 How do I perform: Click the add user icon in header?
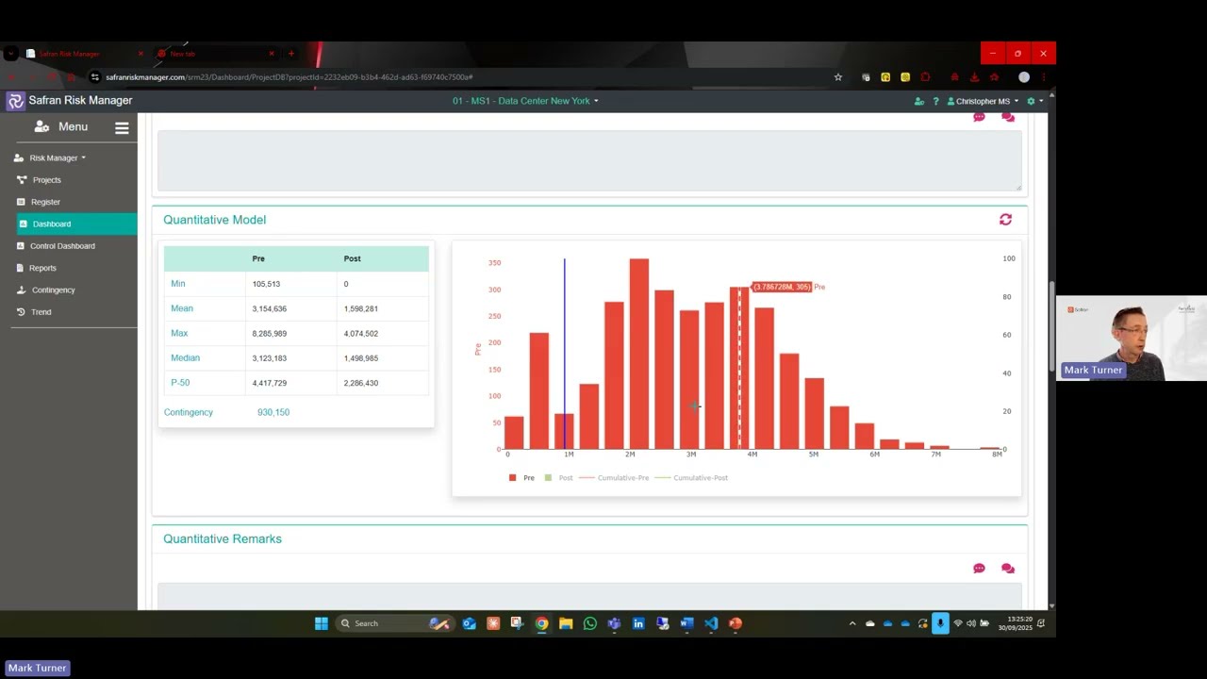coord(919,101)
